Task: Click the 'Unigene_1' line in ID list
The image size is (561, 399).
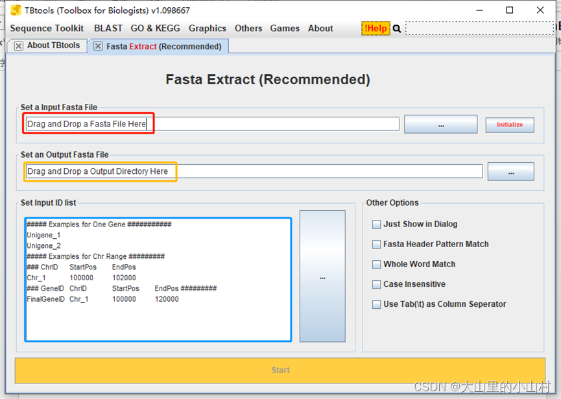Action: 43,235
